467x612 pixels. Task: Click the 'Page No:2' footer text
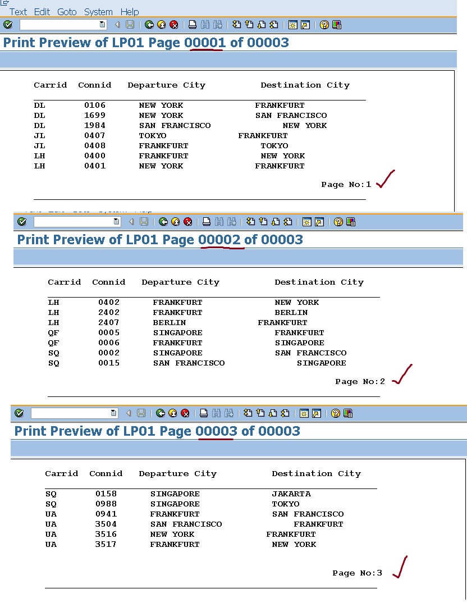coord(360,382)
